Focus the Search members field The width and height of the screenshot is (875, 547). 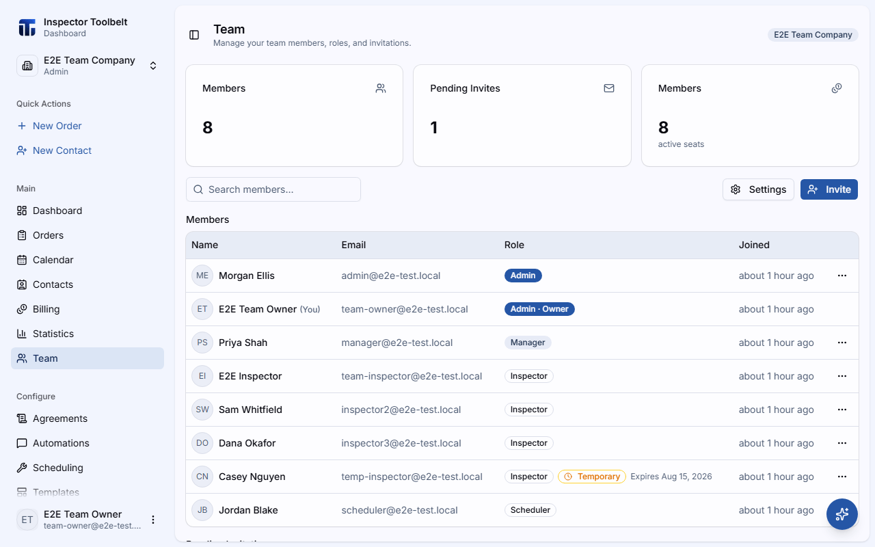[x=273, y=189]
